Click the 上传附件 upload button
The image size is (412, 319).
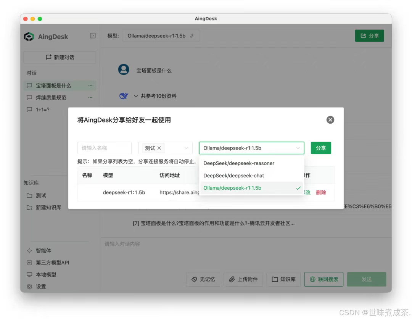coord(243,279)
